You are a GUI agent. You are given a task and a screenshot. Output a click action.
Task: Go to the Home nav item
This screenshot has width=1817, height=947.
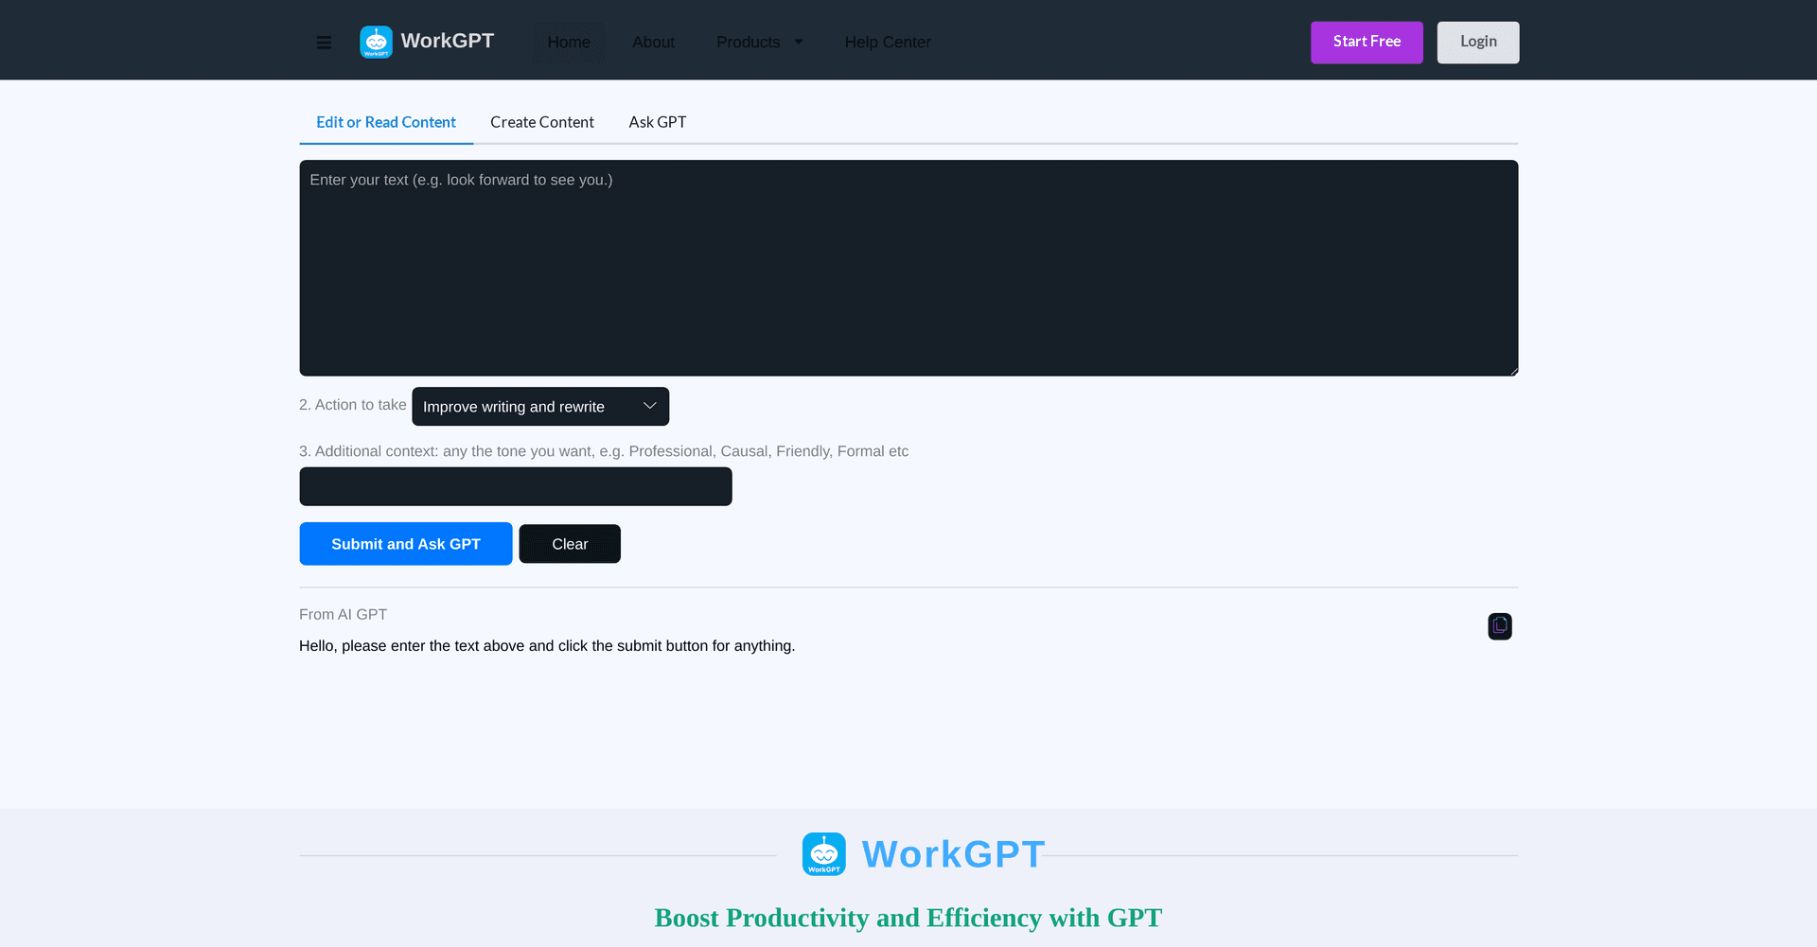568,43
